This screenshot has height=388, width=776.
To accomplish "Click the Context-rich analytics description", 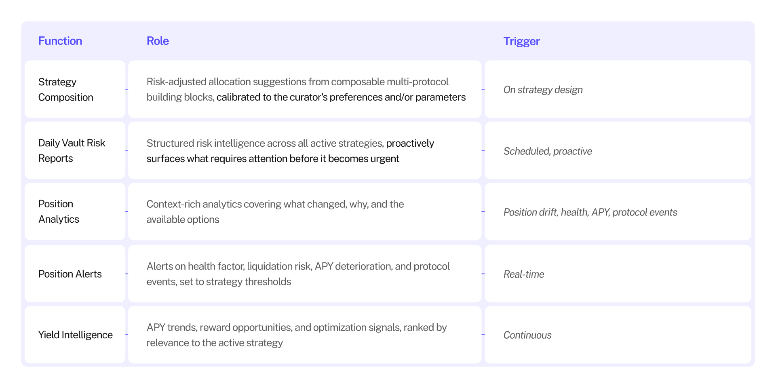I will click(275, 212).
